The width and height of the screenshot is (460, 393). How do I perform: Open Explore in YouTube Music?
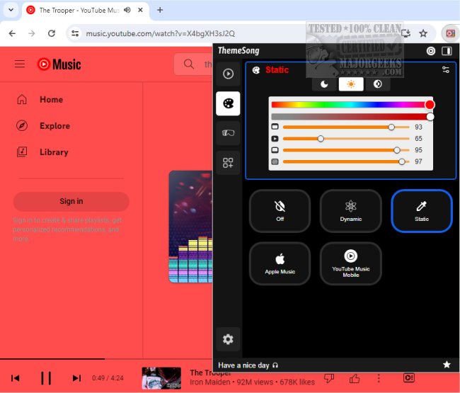click(x=43, y=125)
